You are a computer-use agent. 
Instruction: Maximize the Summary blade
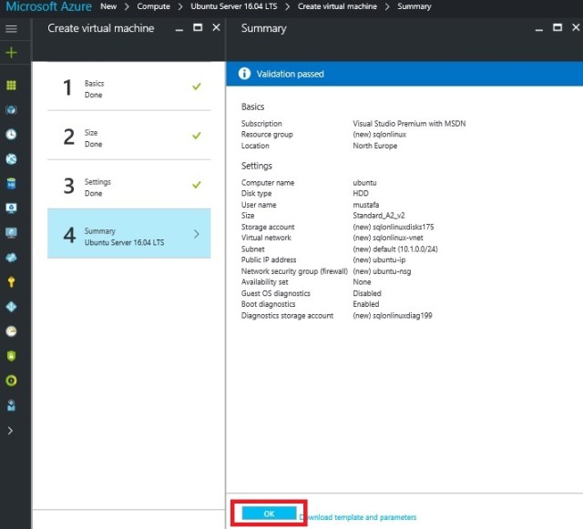(557, 27)
